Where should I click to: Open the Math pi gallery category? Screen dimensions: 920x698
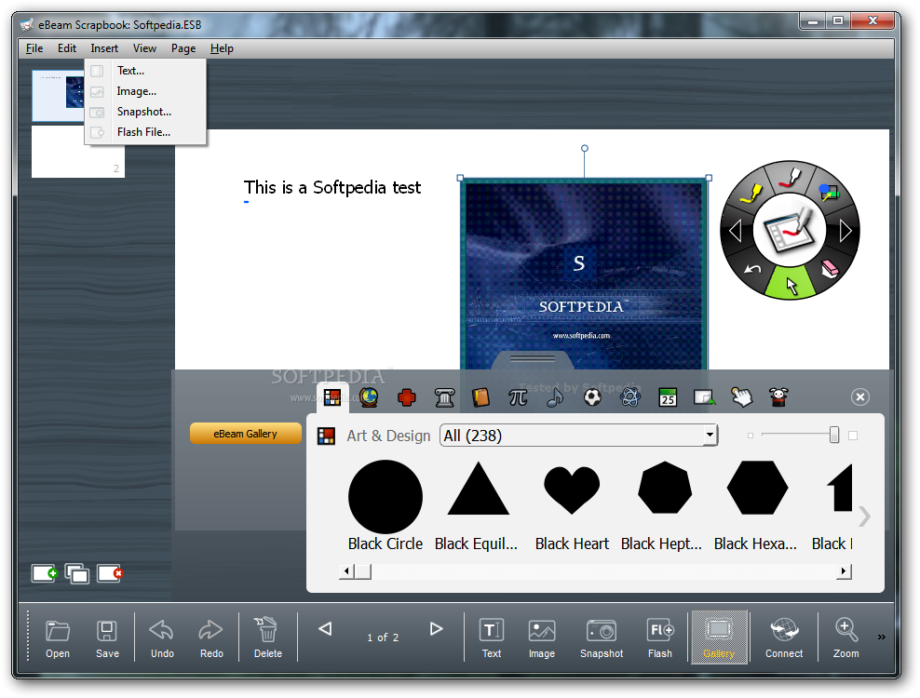point(518,397)
